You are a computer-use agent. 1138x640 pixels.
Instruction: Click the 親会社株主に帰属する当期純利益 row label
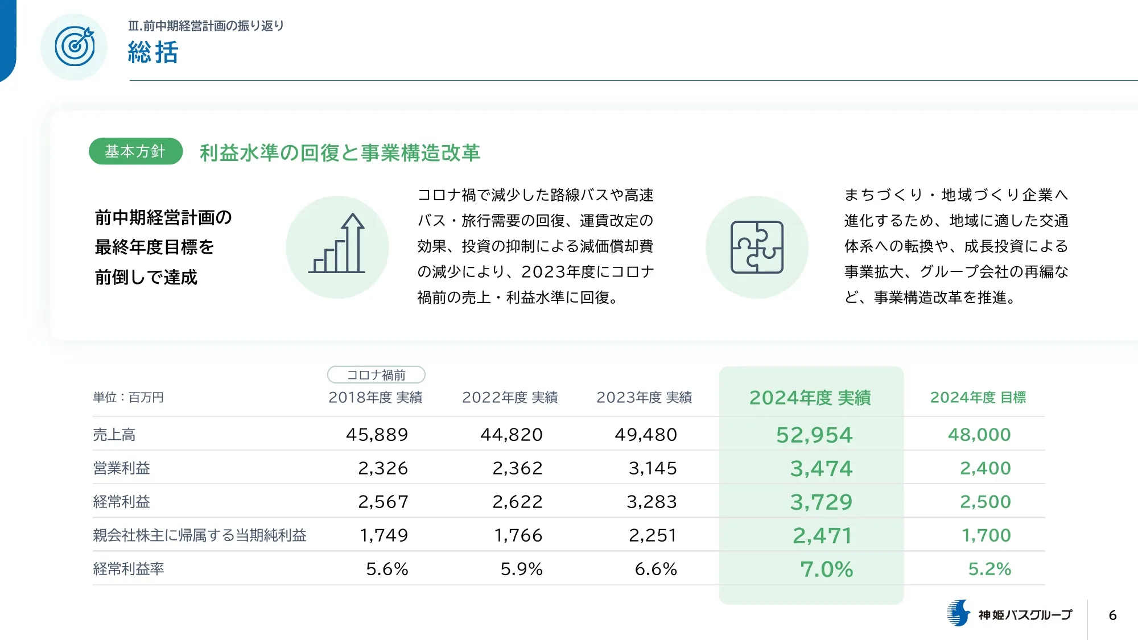pyautogui.click(x=200, y=535)
